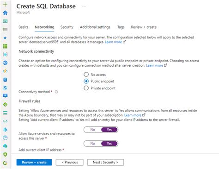Open Virtual networks sidebar icon
219x169 pixels.
point(5,121)
